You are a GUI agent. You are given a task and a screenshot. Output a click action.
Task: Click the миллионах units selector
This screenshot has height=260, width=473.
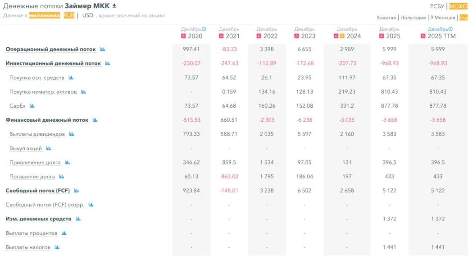point(45,15)
